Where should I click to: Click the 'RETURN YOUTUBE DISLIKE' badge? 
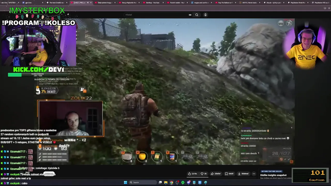coord(272,171)
